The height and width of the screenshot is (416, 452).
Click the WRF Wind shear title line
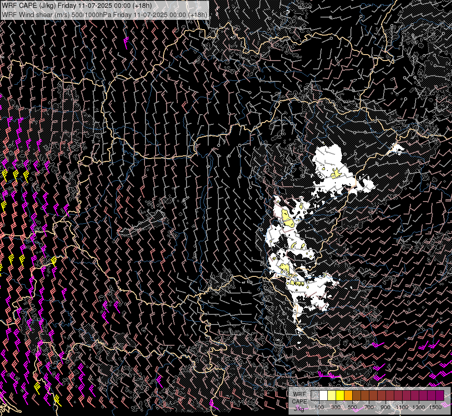[105, 15]
